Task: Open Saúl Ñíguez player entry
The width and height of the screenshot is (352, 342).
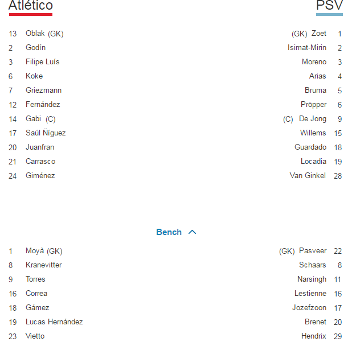Action: (46, 133)
